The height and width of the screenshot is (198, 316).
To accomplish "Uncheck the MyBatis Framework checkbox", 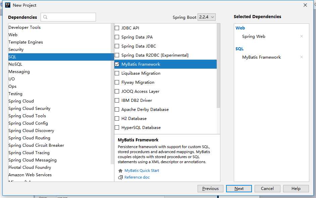I will [117, 64].
